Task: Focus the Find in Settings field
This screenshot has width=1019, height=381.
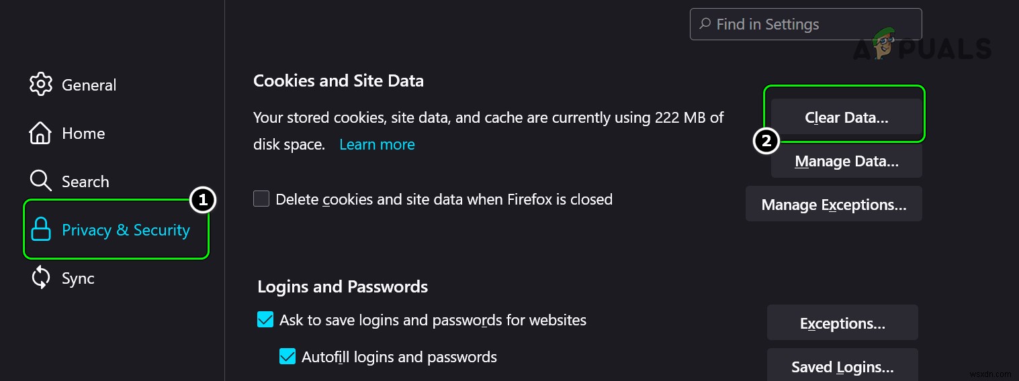Action: point(813,24)
